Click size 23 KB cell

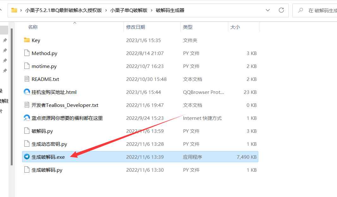[250, 92]
